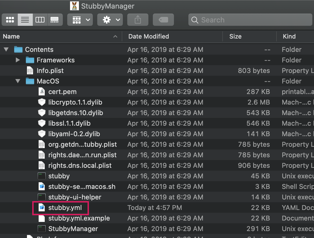Click the stubby executable terminal icon

[42, 176]
